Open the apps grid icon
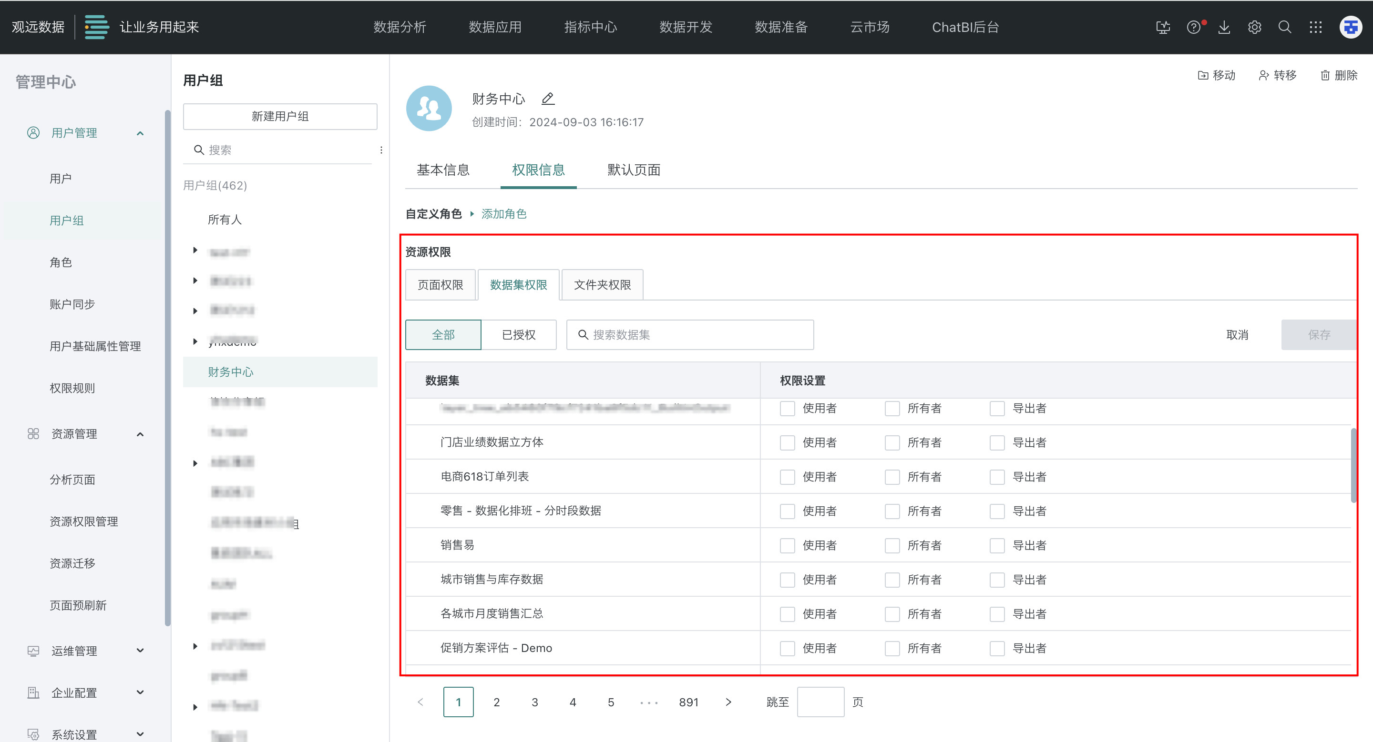Viewport: 1373px width, 742px height. coord(1315,27)
